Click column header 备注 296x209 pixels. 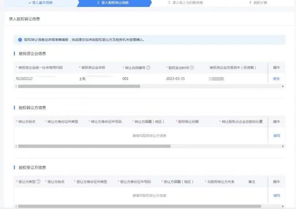click(x=252, y=181)
